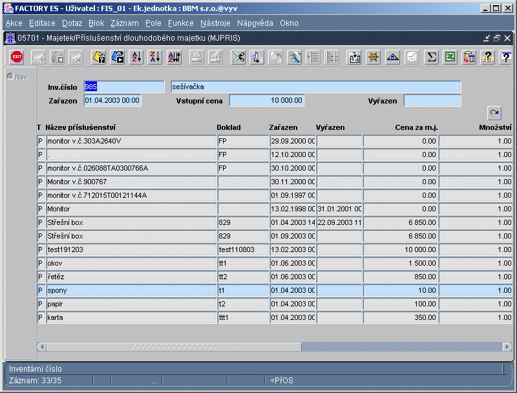Click the red EXIT stop-sign icon
Screen dimensions: 517x393
(17, 57)
